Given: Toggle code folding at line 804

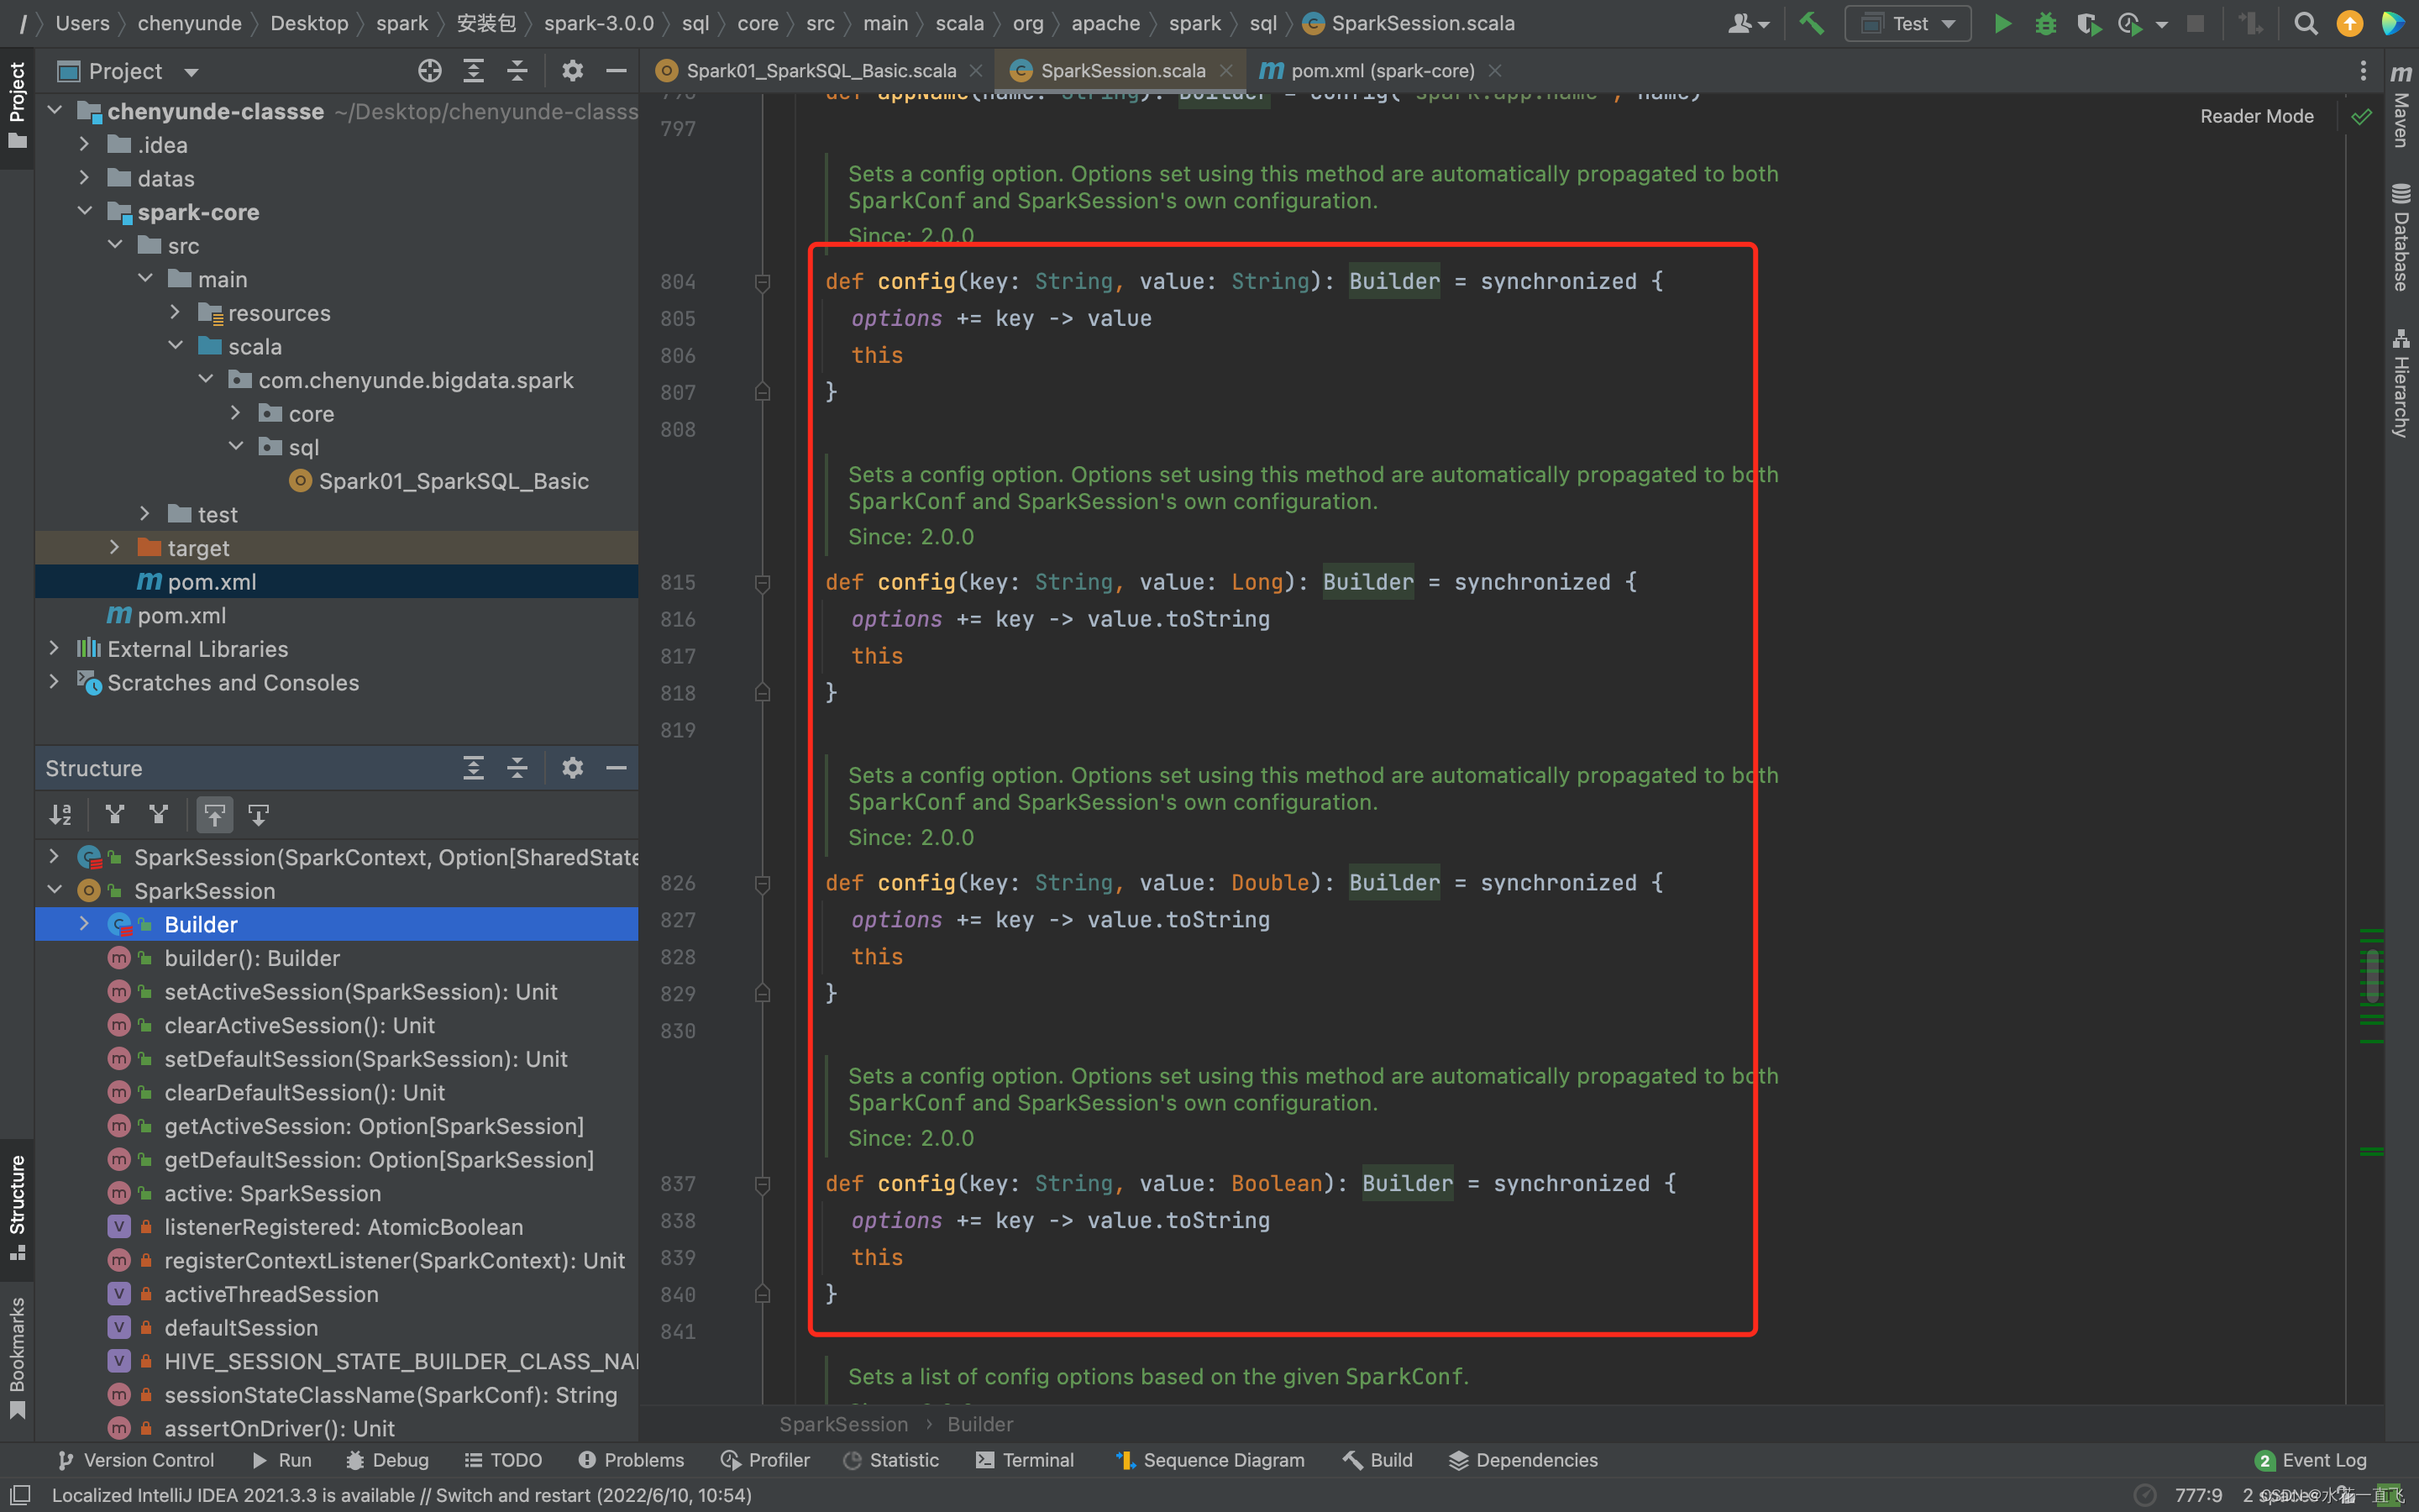Looking at the screenshot, I should coord(763,283).
